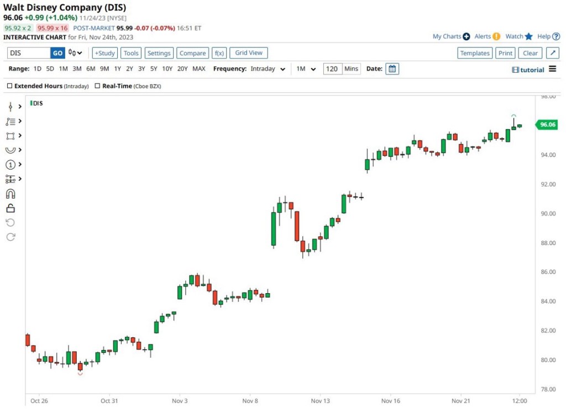Click the padlock icon to lock drawings
This screenshot has width=566, height=414.
(11, 208)
